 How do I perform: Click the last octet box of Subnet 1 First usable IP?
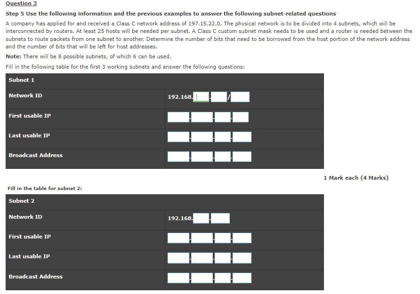241,117
